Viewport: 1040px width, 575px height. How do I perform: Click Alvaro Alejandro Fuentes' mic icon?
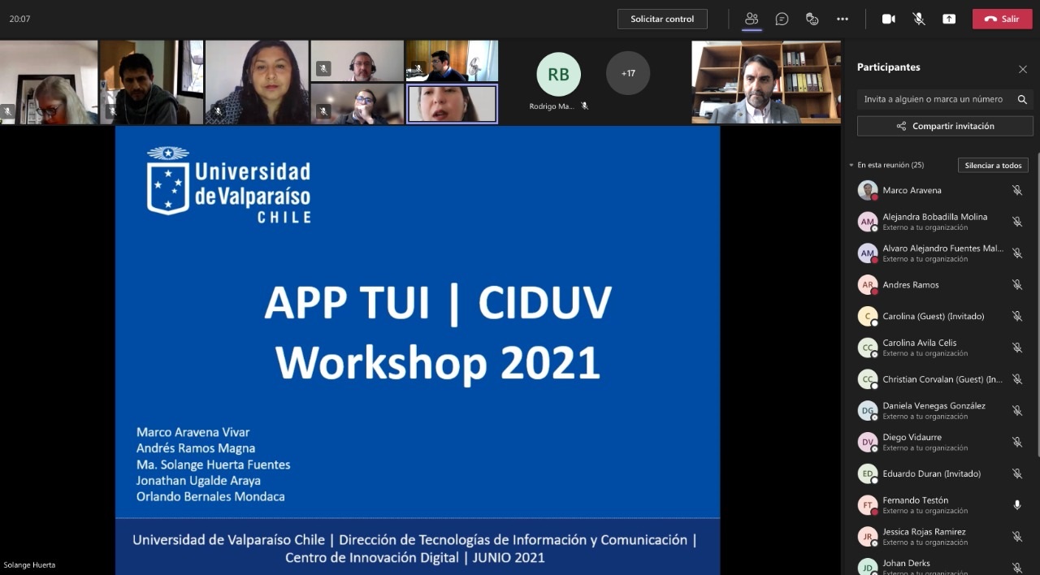[x=1016, y=253]
